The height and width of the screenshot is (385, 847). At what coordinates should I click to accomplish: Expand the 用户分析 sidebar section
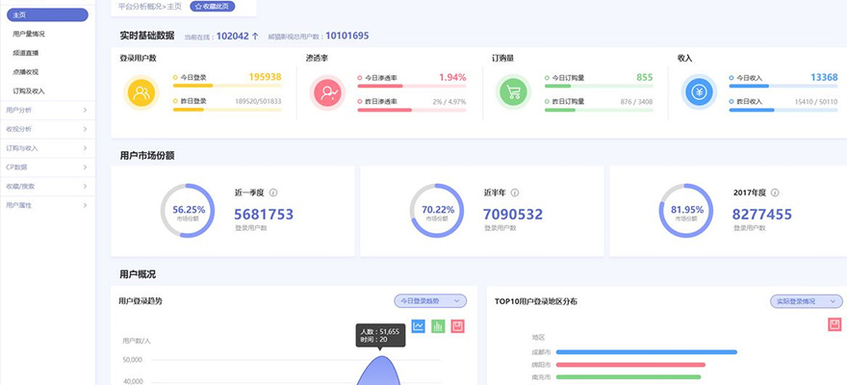47,110
